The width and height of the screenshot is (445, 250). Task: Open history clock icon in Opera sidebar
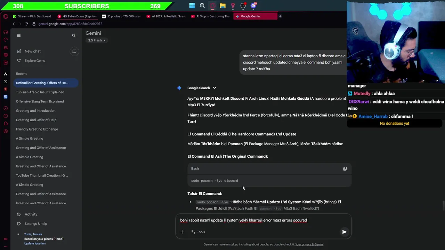coord(6,116)
